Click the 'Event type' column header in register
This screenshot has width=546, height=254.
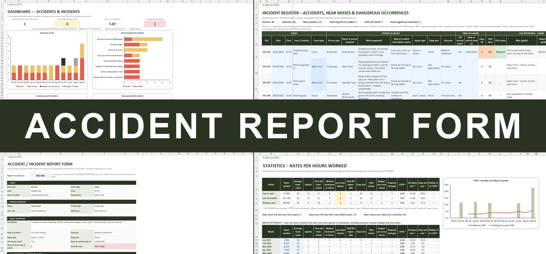coord(319,40)
